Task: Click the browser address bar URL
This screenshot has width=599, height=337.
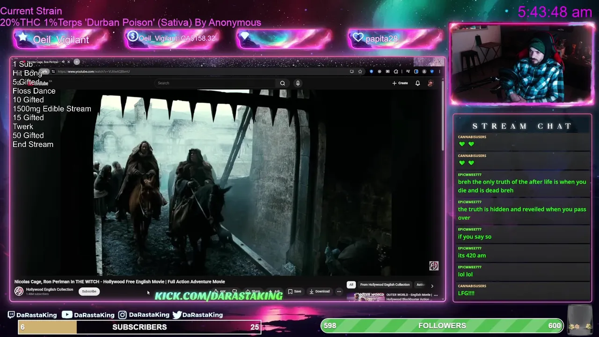Action: coord(94,72)
